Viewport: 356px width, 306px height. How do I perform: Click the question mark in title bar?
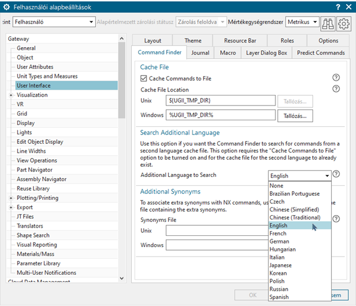point(338,6)
